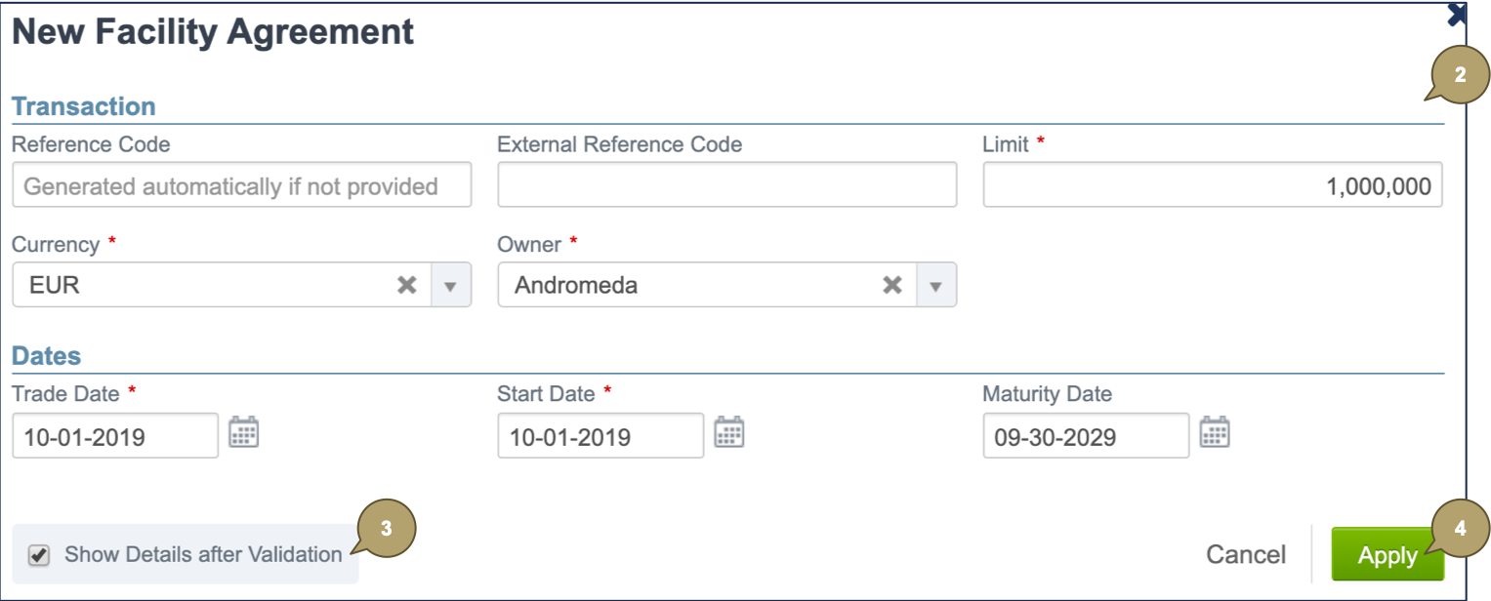Clear the EUR currency selection
Image resolution: width=1491 pixels, height=601 pixels.
tap(407, 285)
